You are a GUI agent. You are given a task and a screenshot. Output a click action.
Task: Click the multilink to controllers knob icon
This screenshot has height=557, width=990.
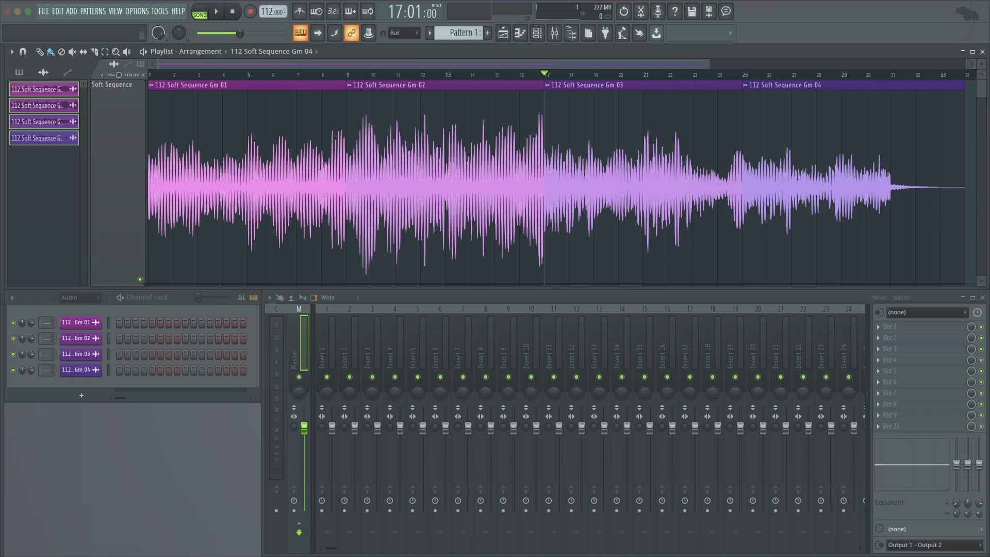[x=369, y=33]
